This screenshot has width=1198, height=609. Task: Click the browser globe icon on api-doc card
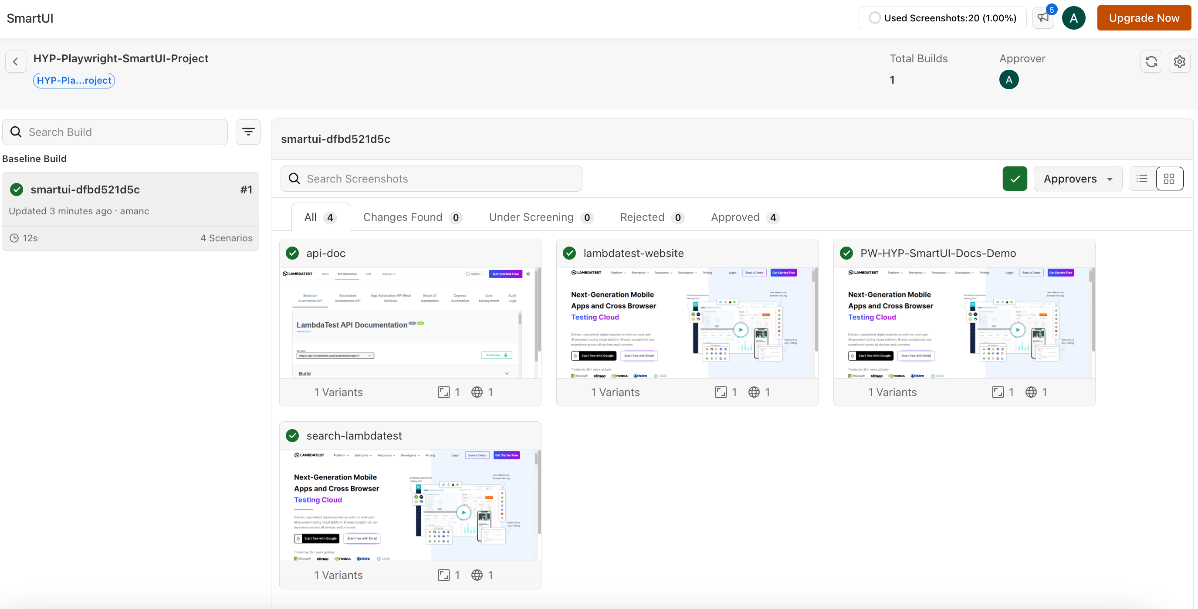point(477,392)
